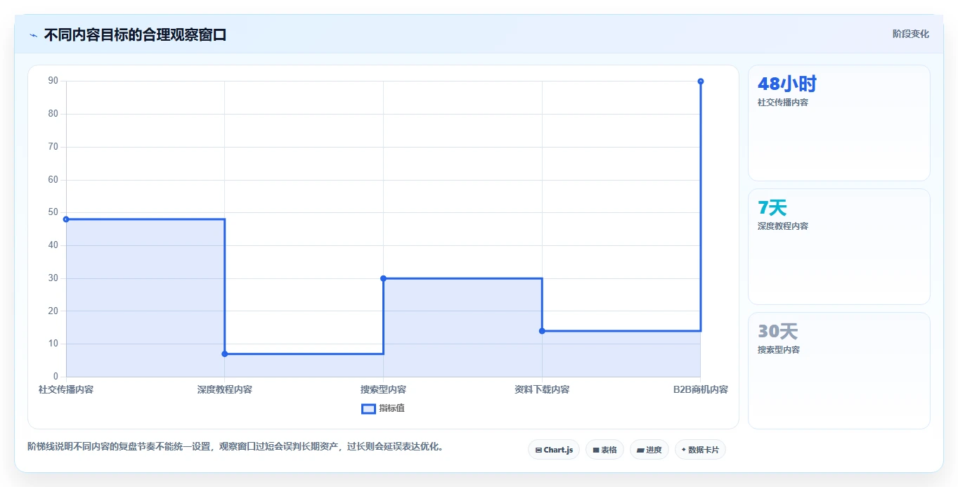Screen dimensions: 958x487
Task: Open the 48小时 社交传播内容 card
Action: tap(839, 123)
